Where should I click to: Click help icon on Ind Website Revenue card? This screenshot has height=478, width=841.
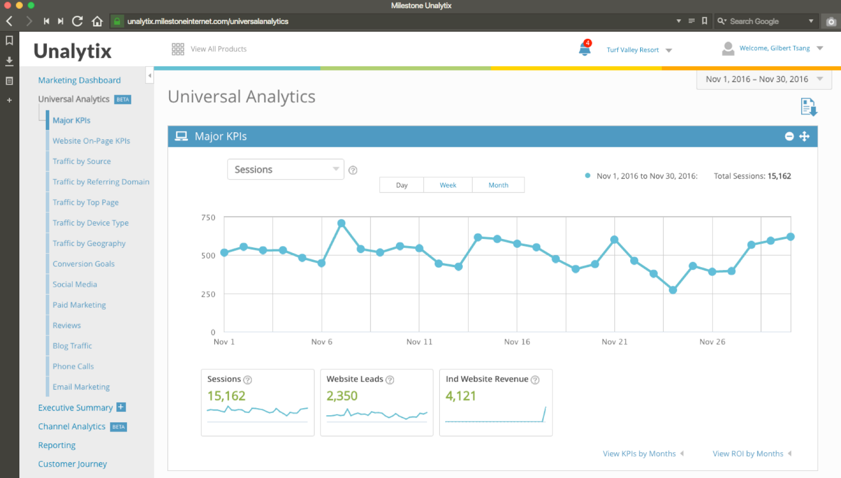pyautogui.click(x=535, y=380)
